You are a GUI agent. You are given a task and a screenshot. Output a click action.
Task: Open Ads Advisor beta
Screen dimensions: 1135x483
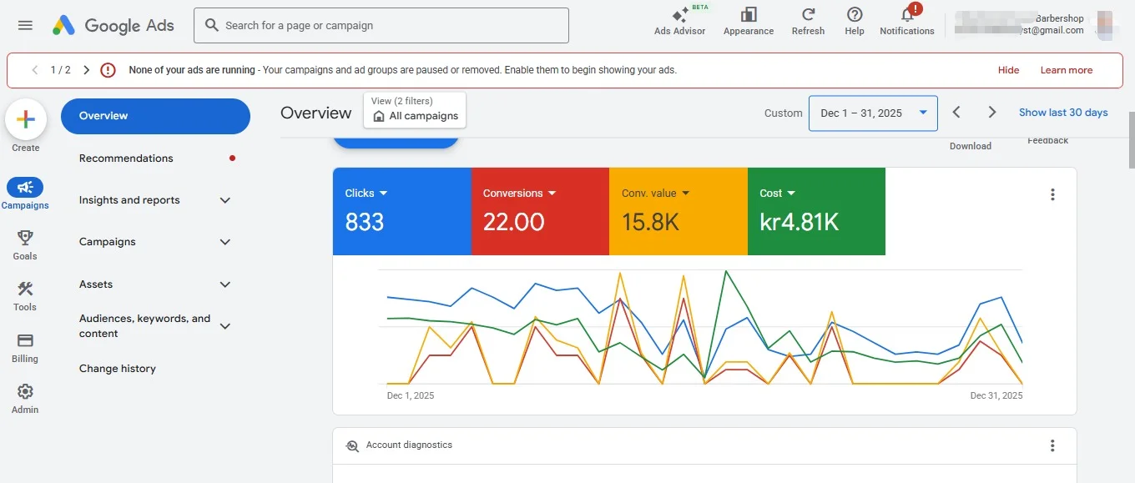coord(679,20)
